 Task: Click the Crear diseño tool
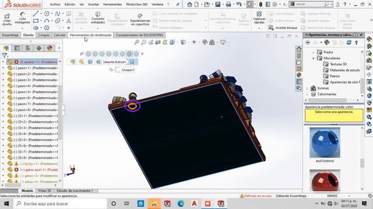[x=7, y=19]
